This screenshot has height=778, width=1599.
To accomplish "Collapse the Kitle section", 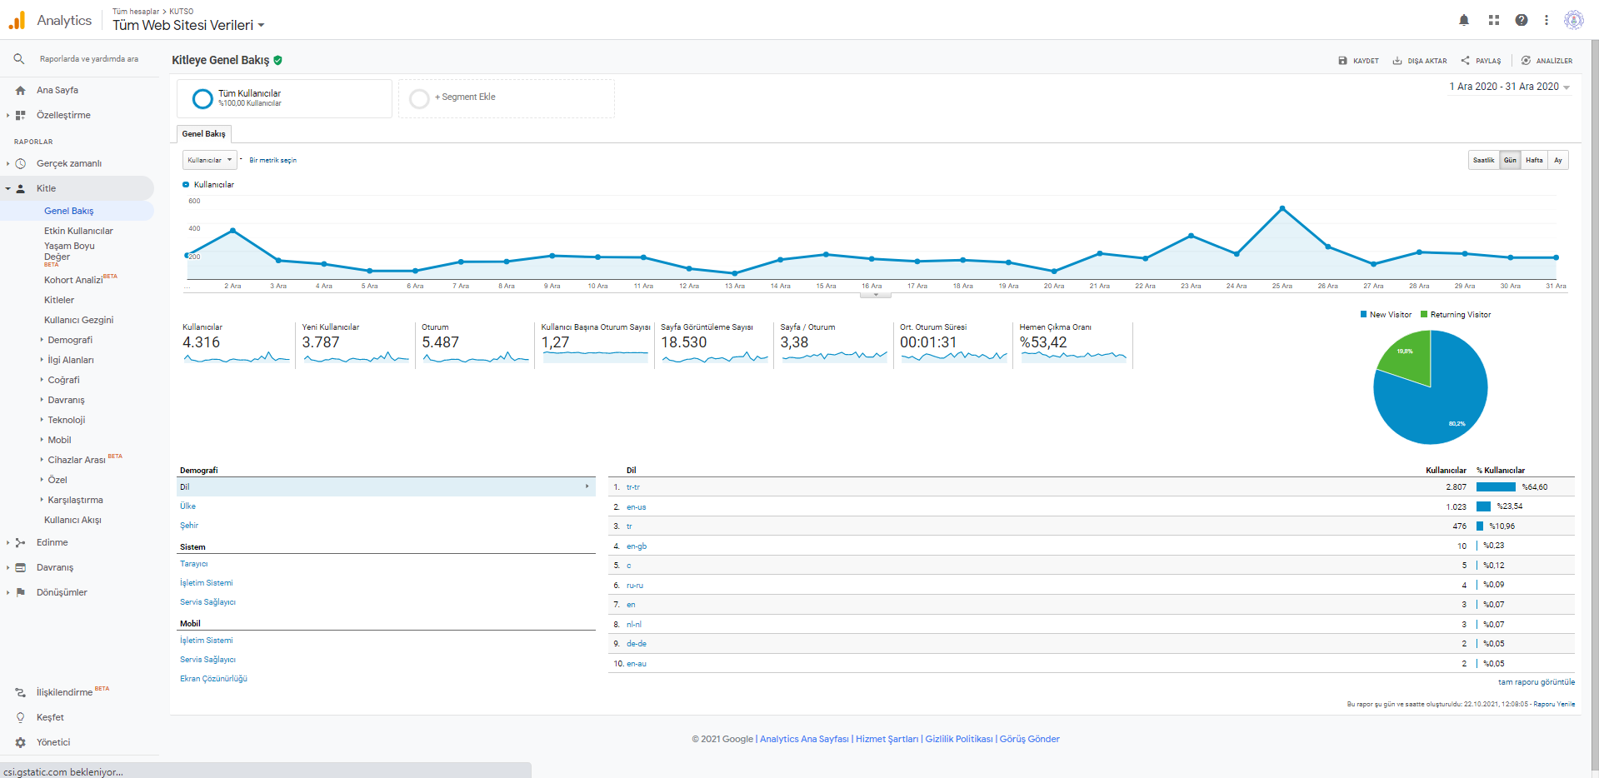I will click(8, 188).
